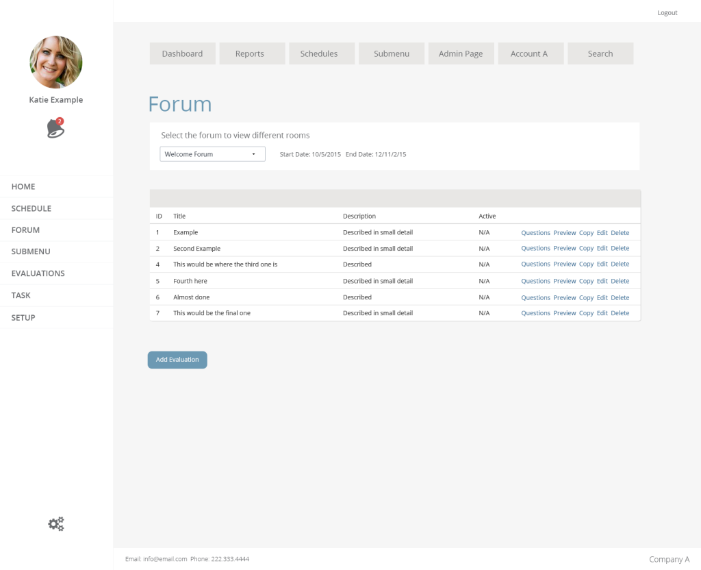Select the Admin Page tab
This screenshot has width=701, height=570.
pos(461,53)
